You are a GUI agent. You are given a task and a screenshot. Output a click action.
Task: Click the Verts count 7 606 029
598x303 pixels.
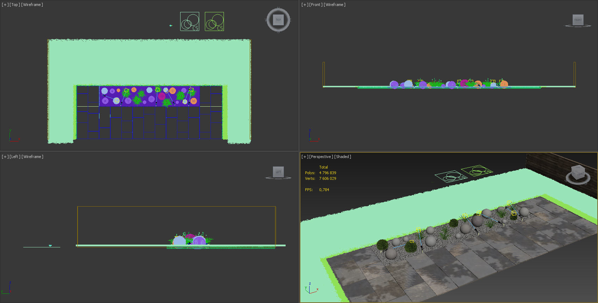pyautogui.click(x=328, y=178)
